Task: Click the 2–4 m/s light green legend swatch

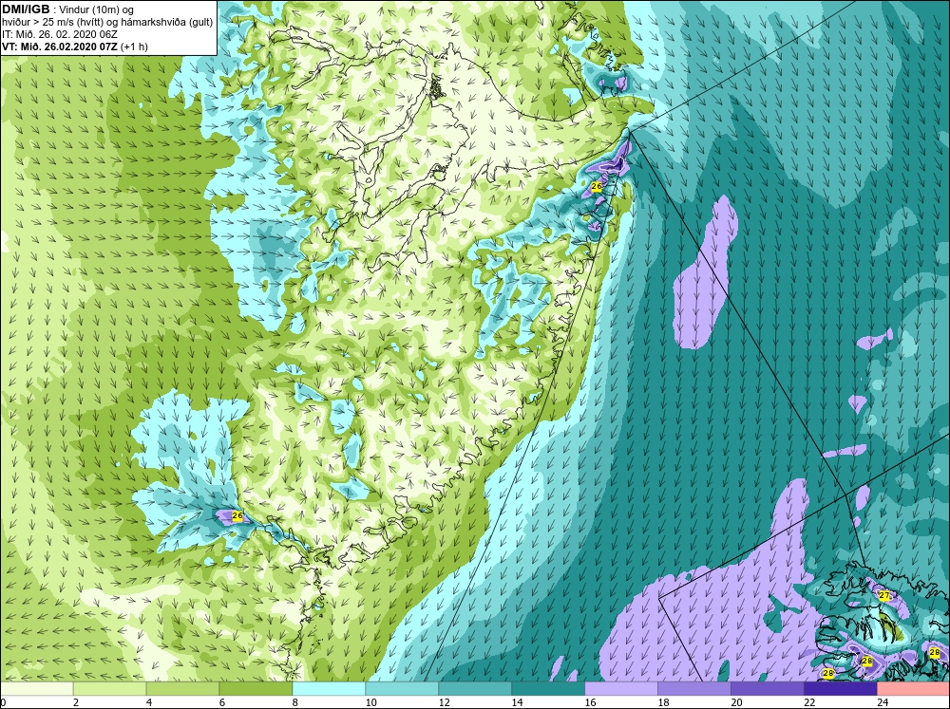Action: click(x=109, y=688)
